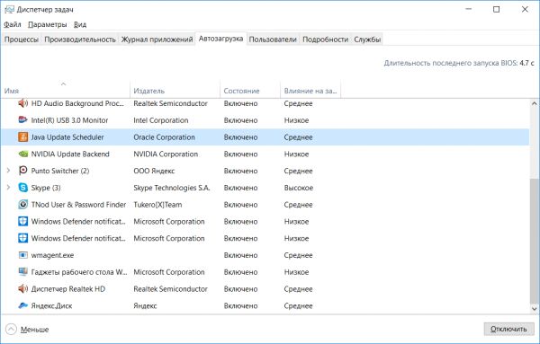Image resolution: width=540 pixels, height=344 pixels.
Task: Click the wmagent.exe icon
Action: (22, 255)
